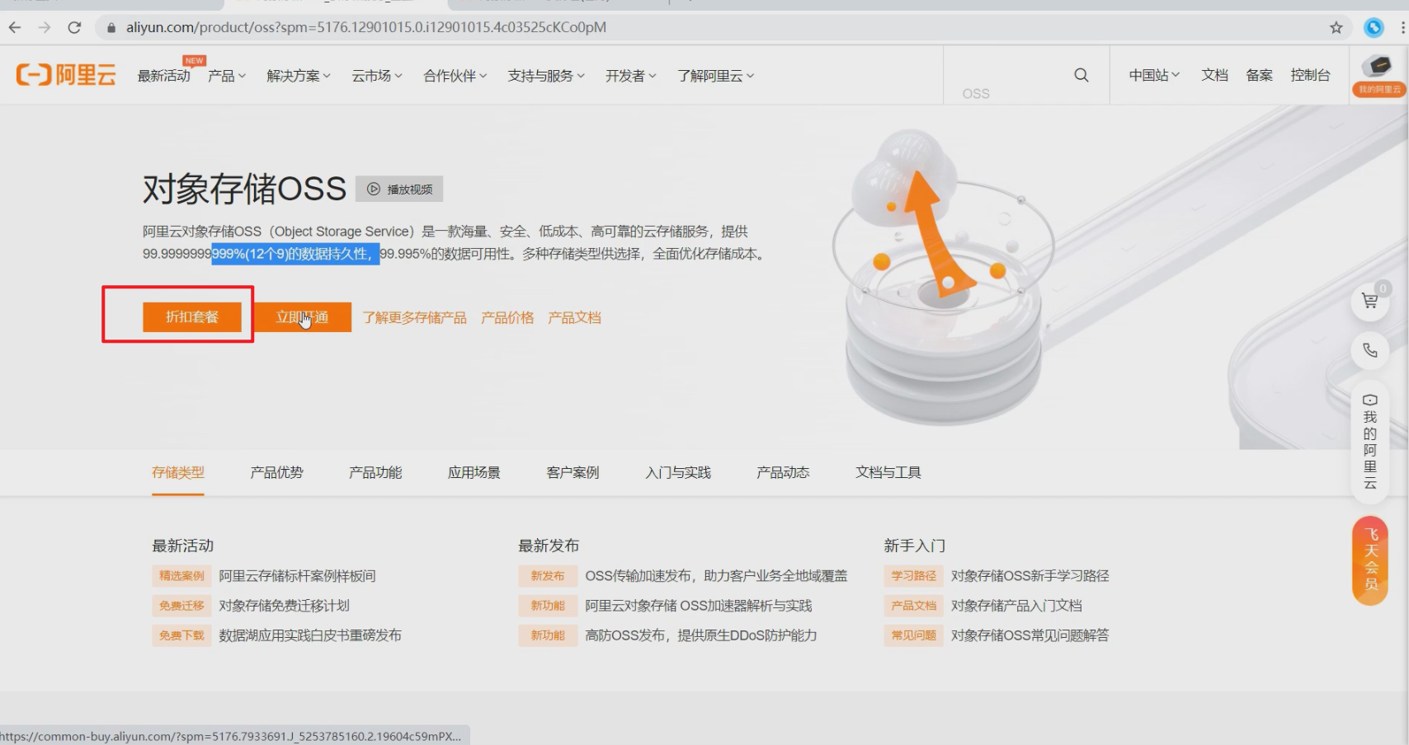Open the 产品价格 link

(507, 318)
